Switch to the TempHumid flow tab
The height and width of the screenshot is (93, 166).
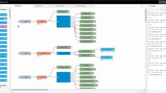coord(44,6)
